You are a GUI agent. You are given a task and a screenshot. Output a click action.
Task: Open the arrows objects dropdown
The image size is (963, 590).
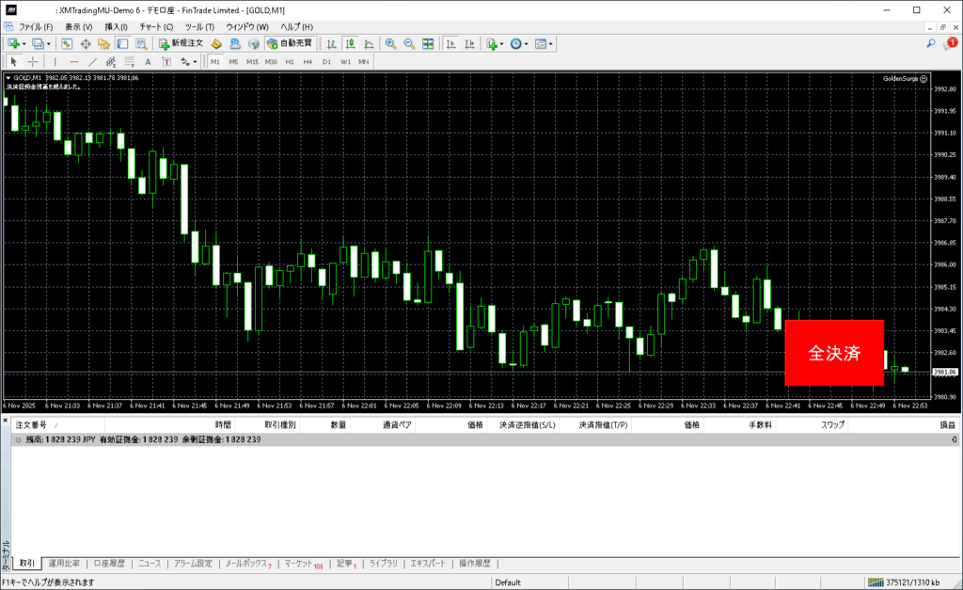pos(196,62)
